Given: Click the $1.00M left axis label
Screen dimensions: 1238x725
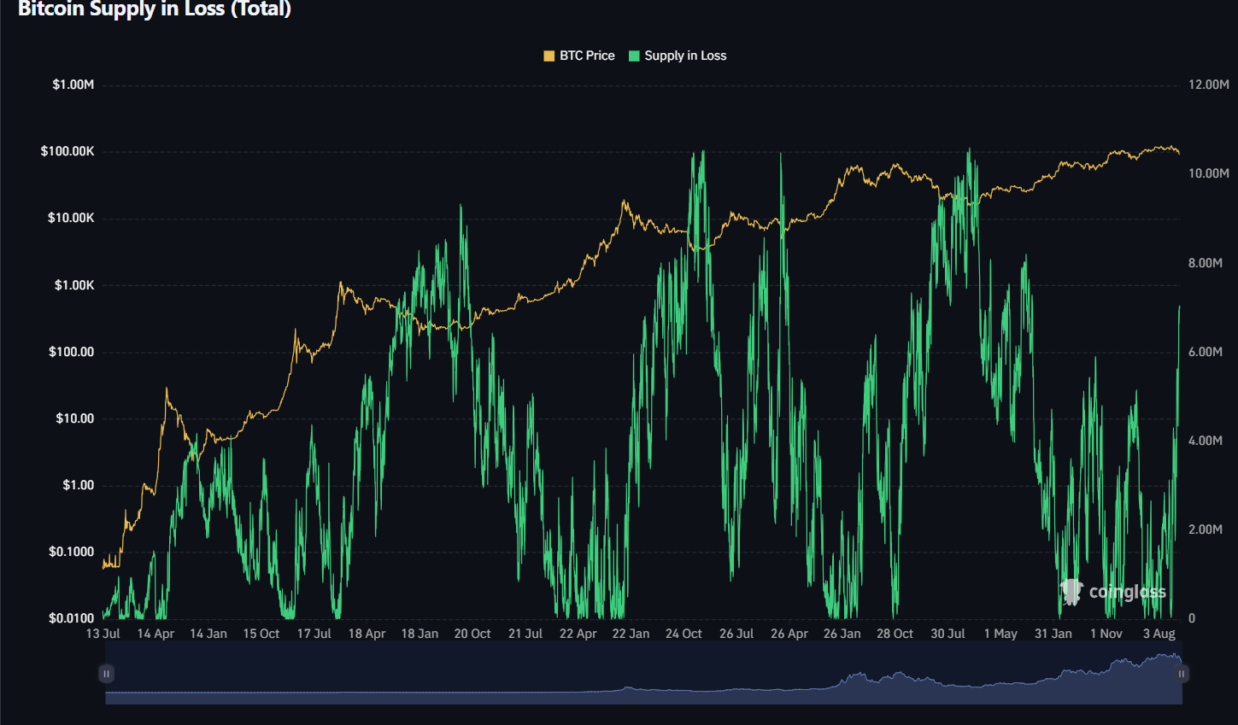Looking at the screenshot, I should point(73,85).
